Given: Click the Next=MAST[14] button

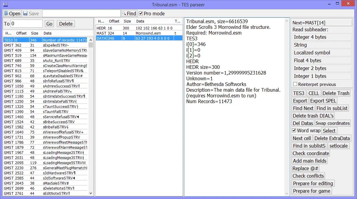Looking at the screenshot, I should click(x=322, y=23).
